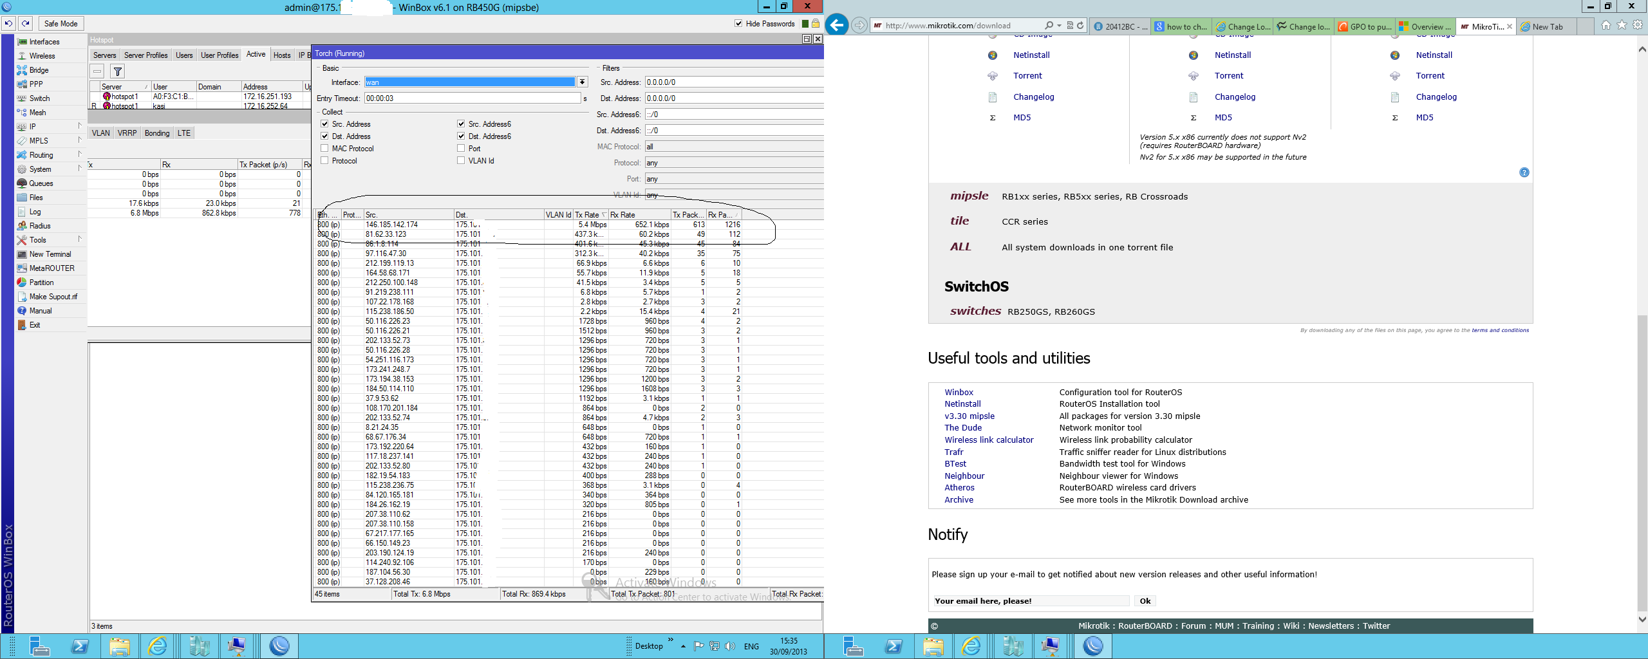Screen dimensions: 1648x659
Task: Switch to Users tab in Hotspot
Action: click(x=184, y=55)
